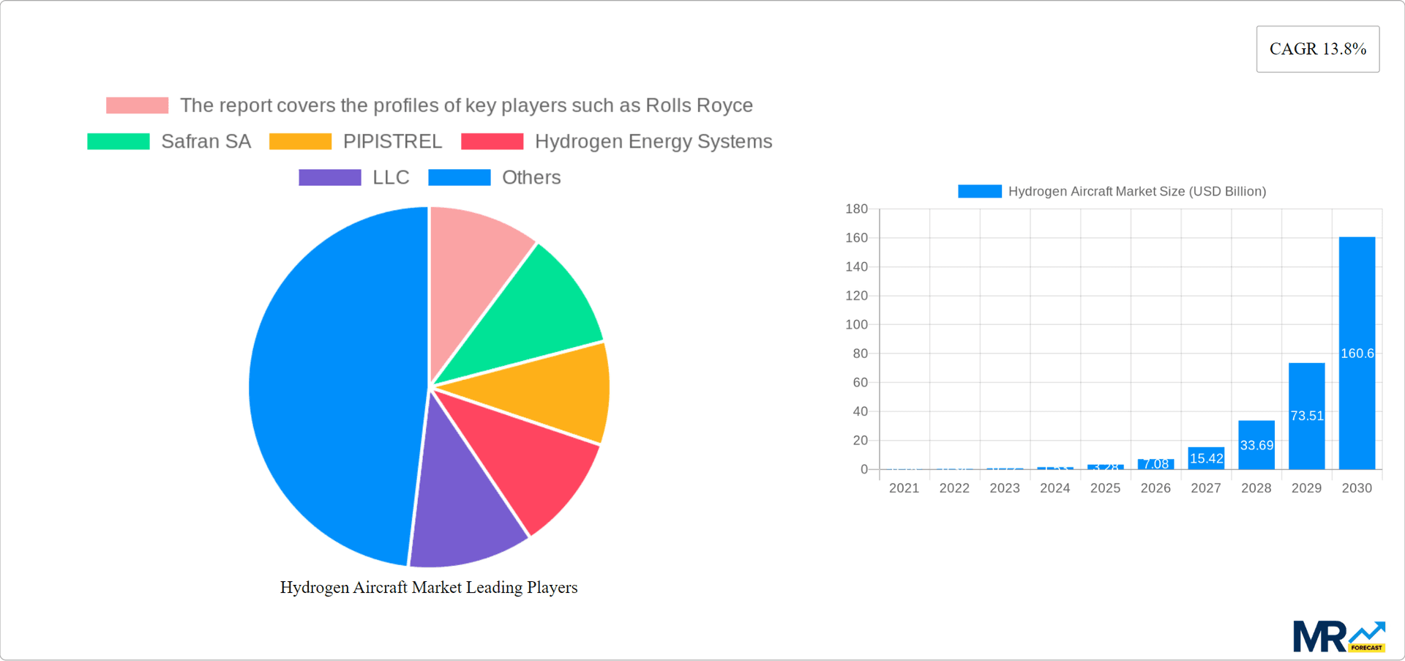This screenshot has height=661, width=1405.
Task: Select the red Hydrogen Energy Systems legend marker
Action: click(491, 141)
